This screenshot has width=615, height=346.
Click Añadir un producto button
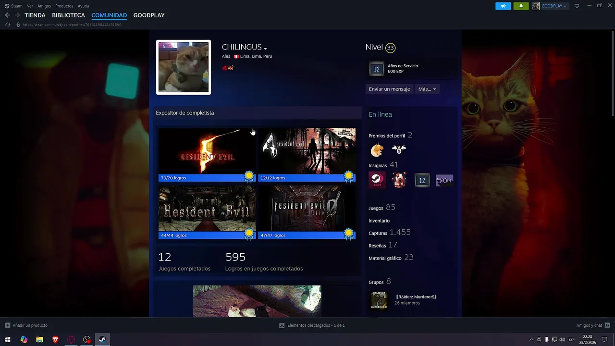coord(26,325)
